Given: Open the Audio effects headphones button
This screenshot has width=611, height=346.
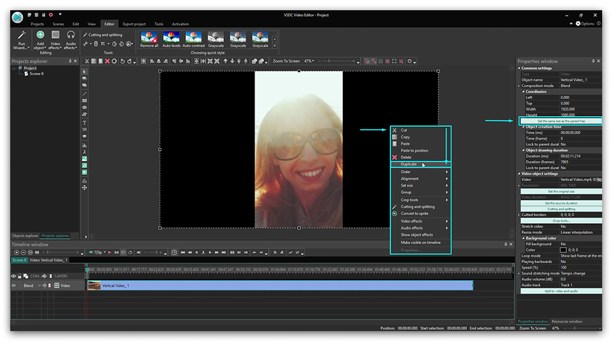Looking at the screenshot, I should 71,40.
